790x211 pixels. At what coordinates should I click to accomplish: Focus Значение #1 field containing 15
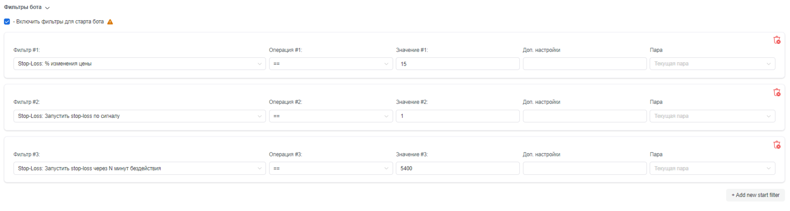coord(458,64)
